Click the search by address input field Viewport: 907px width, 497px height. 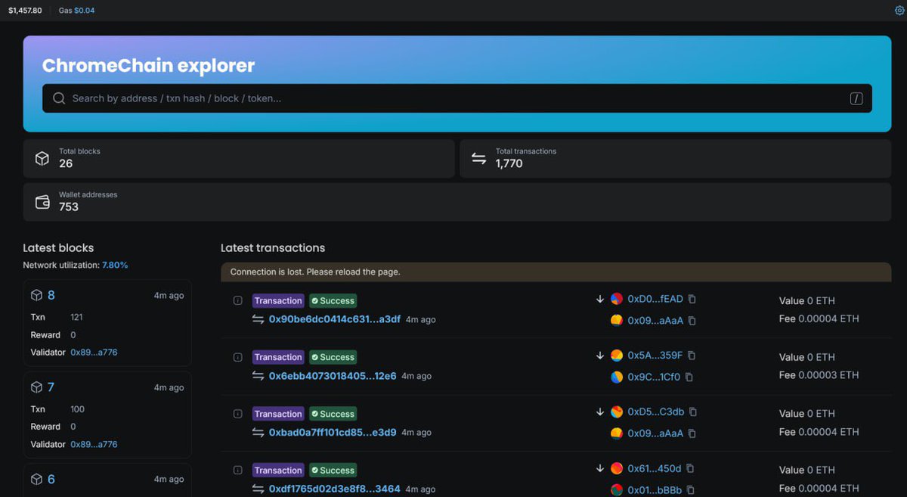point(457,98)
